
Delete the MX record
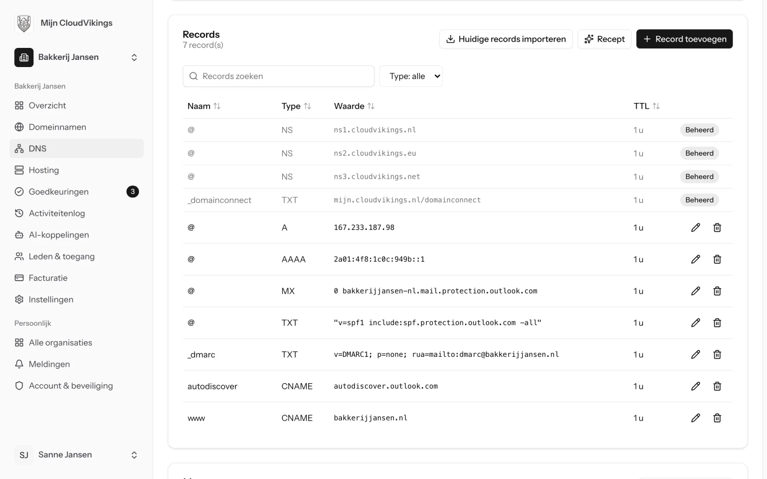[717, 291]
